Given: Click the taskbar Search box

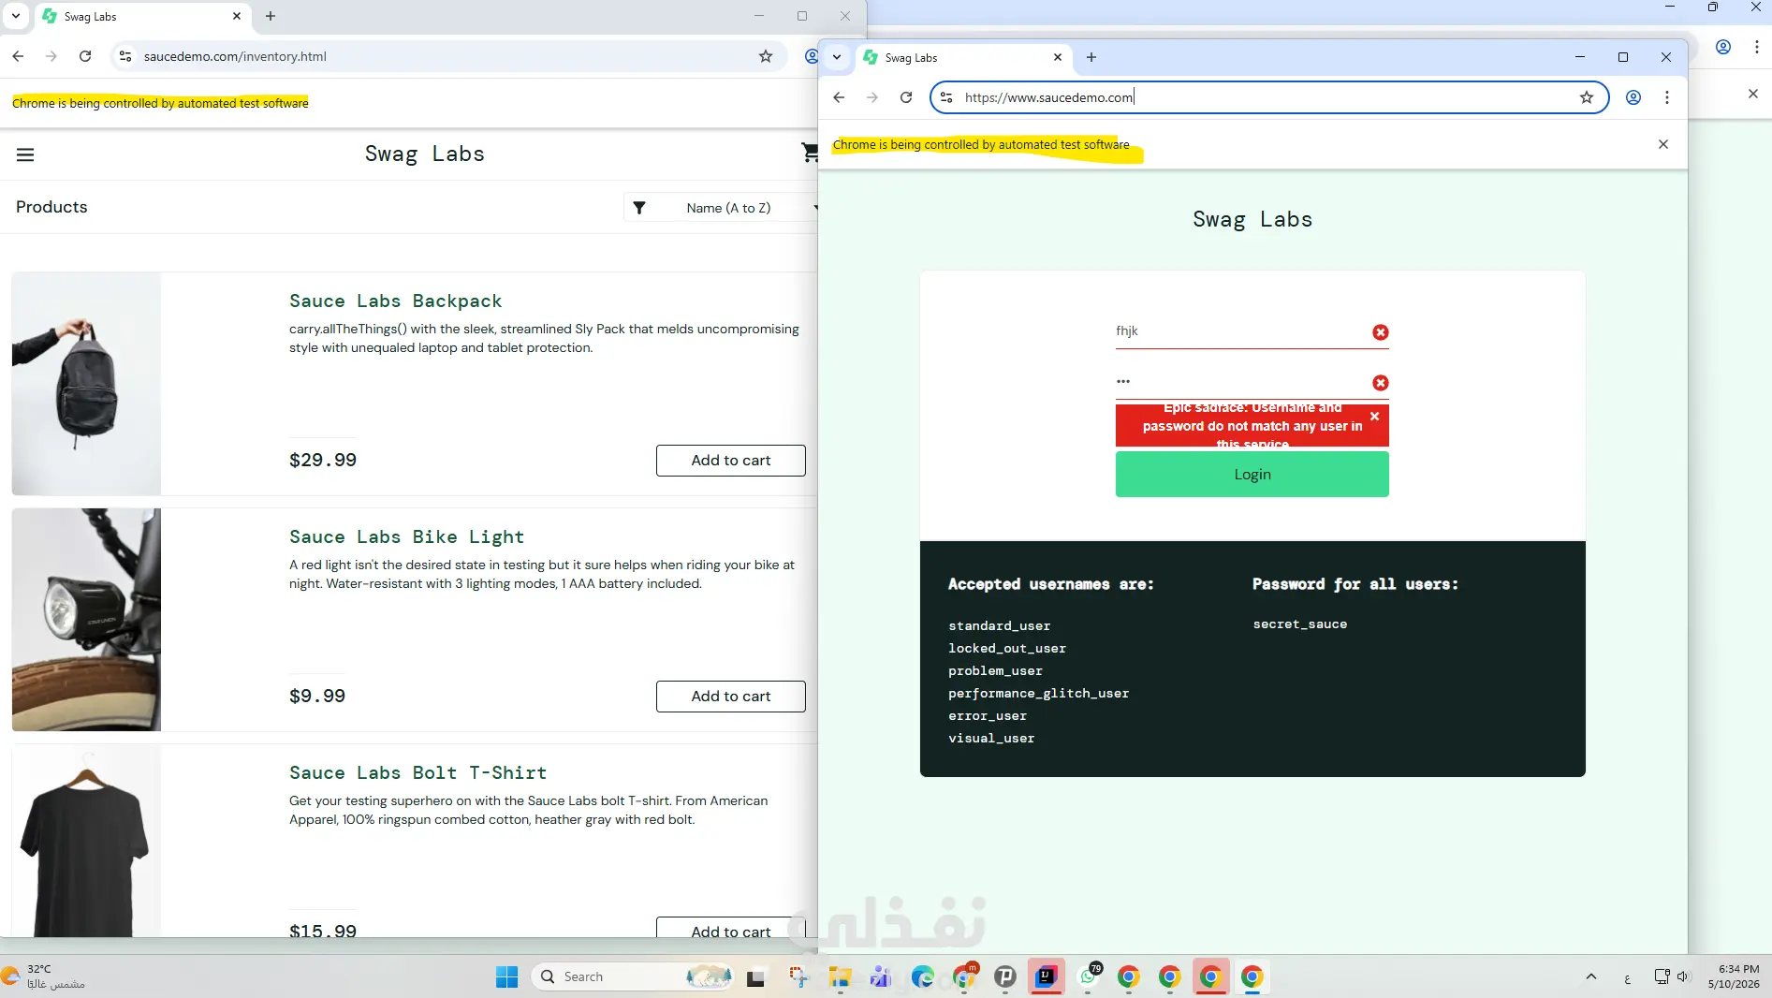Looking at the screenshot, I should [x=632, y=976].
